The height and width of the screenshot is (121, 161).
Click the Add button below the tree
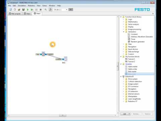125,114
